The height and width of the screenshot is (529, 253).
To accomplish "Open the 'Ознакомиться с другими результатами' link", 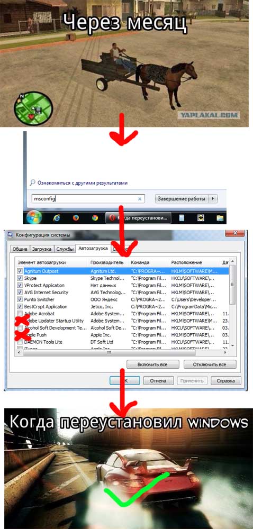I will click(x=83, y=183).
